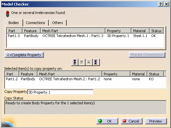Screen dimensions: 171x128
Task: Click the Property header in lower table
Action: pos(116,74)
